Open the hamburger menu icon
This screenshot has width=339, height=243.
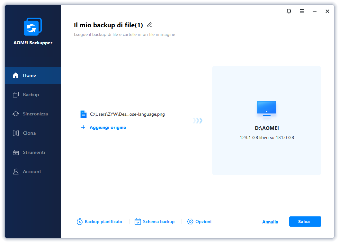[x=302, y=11]
